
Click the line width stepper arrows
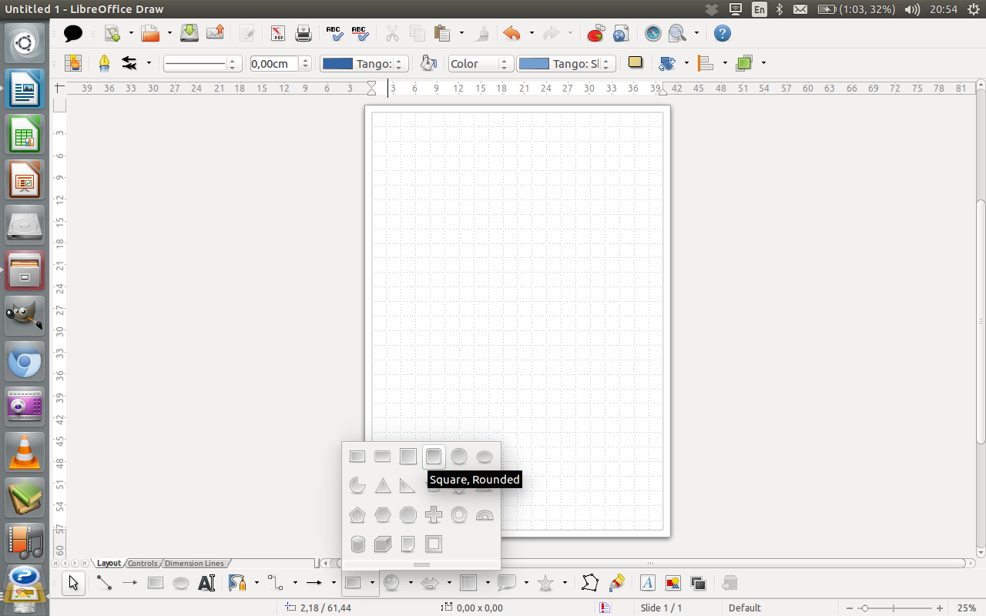tap(306, 64)
